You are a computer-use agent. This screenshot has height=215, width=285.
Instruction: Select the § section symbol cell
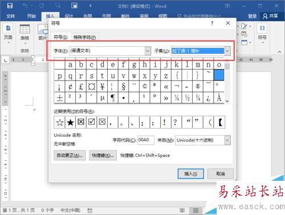(x=124, y=87)
